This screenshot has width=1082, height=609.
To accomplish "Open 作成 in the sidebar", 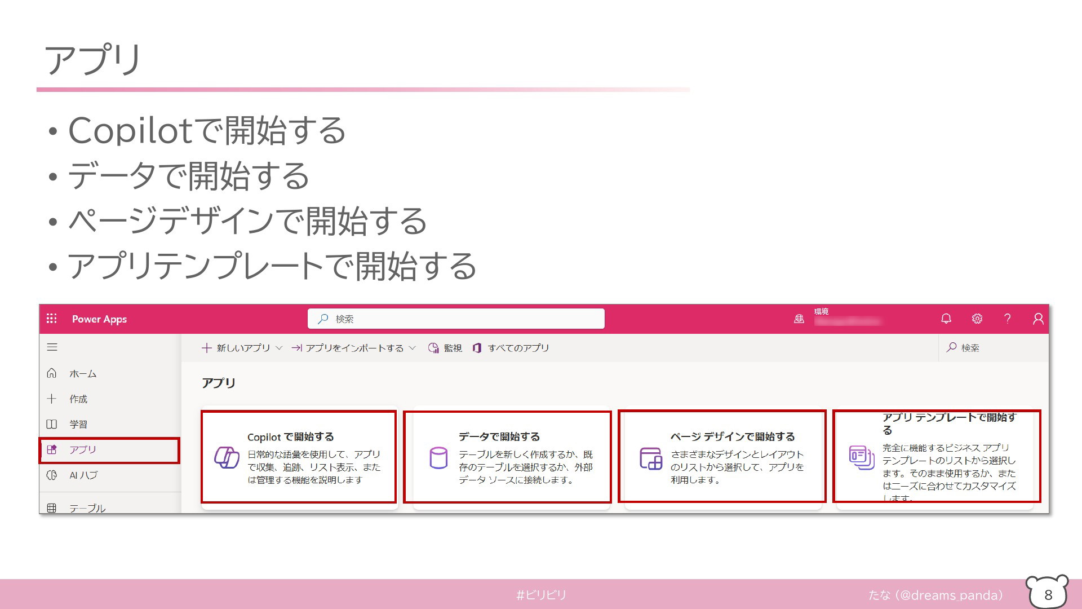I will tap(110, 399).
